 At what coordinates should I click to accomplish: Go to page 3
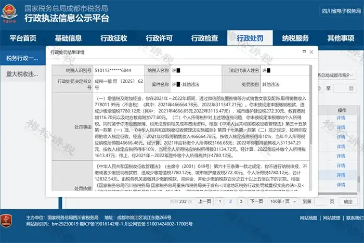point(241,201)
